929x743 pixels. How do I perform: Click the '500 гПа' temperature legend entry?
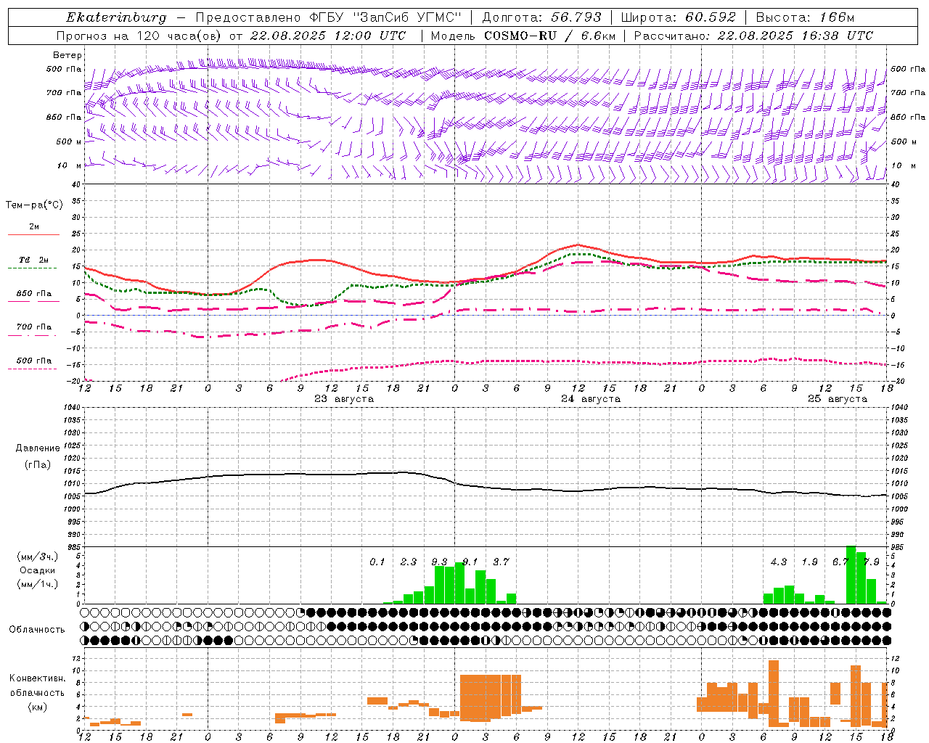(x=34, y=361)
